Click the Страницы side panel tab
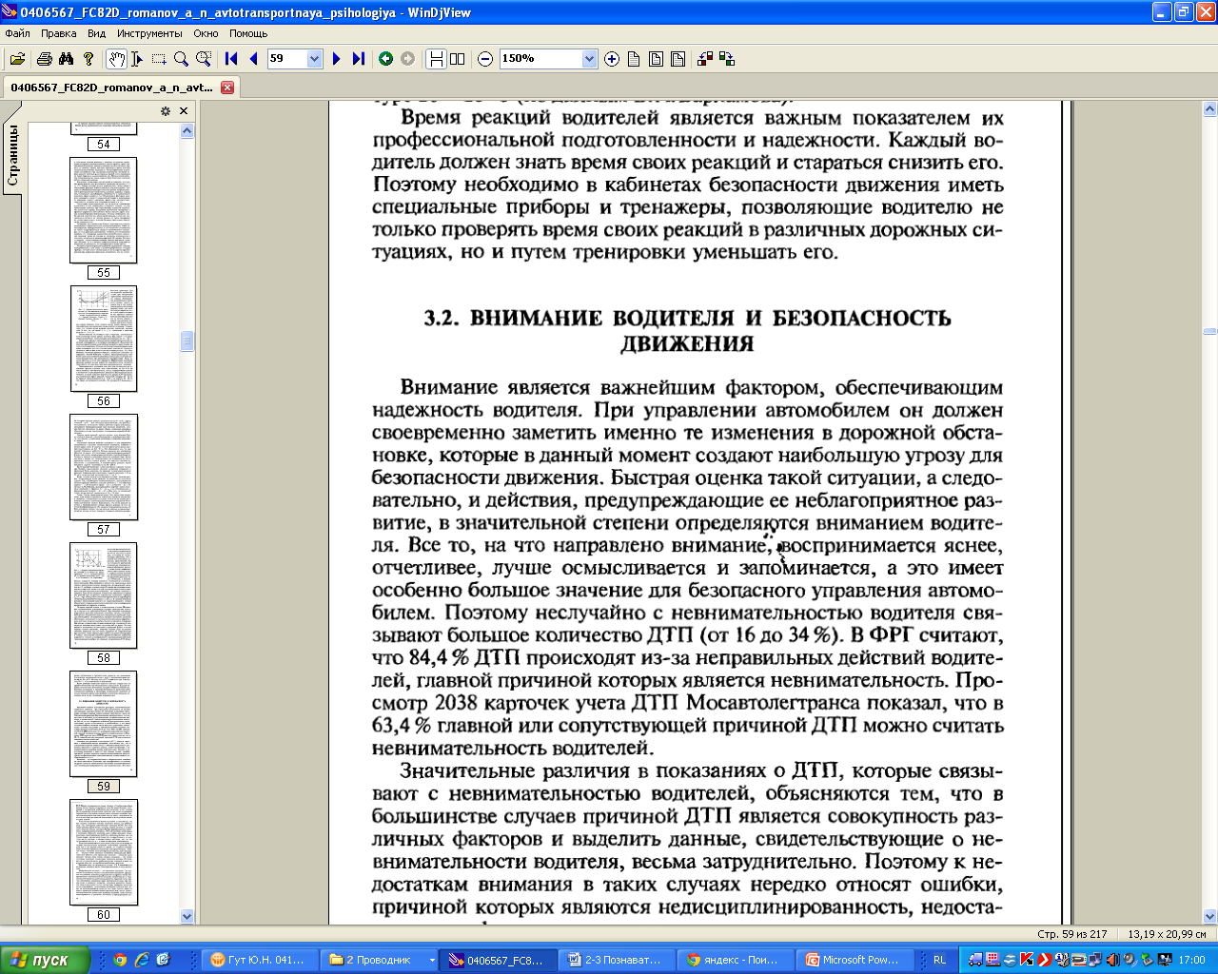 tap(12, 156)
